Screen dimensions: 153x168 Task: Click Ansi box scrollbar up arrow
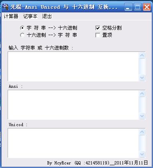click(142, 93)
